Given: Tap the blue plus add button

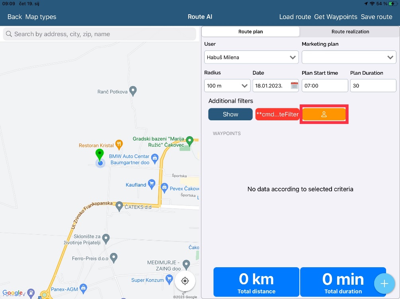Looking at the screenshot, I should [384, 284].
